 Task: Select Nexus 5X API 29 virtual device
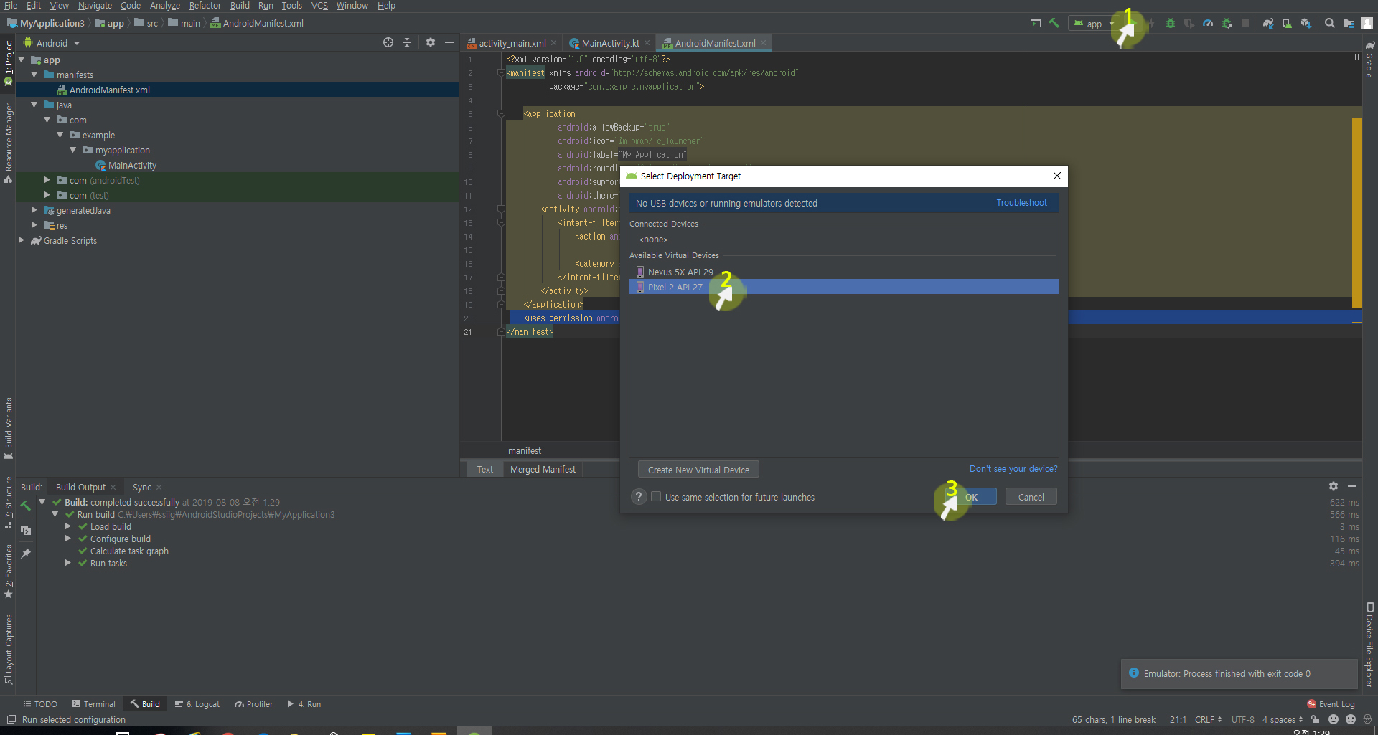coord(680,272)
